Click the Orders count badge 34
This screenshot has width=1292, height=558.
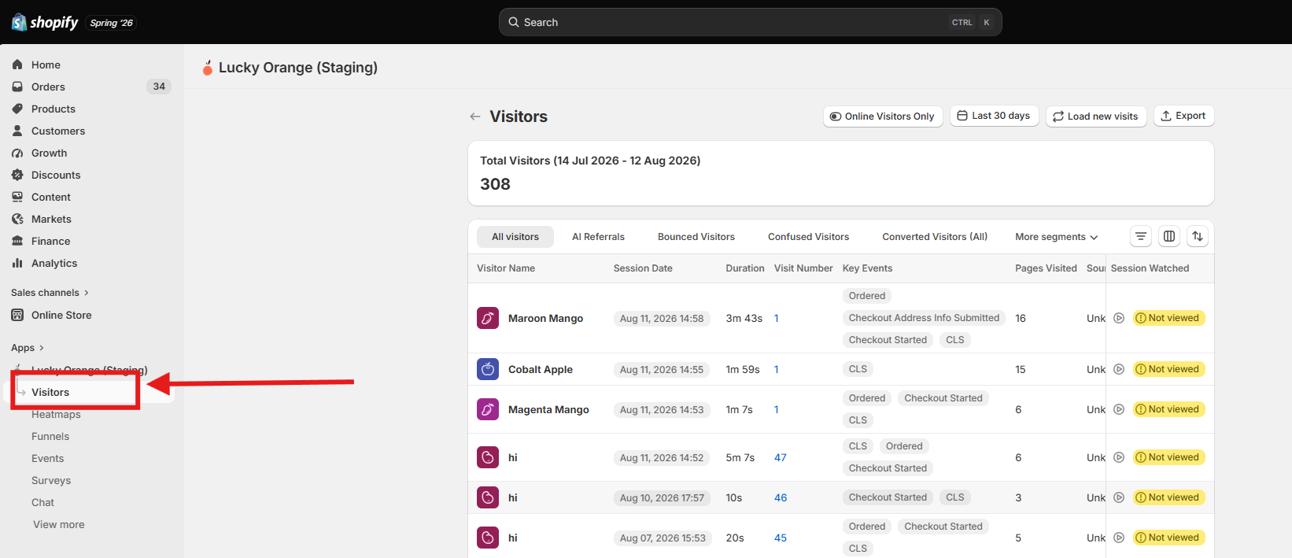click(x=159, y=87)
